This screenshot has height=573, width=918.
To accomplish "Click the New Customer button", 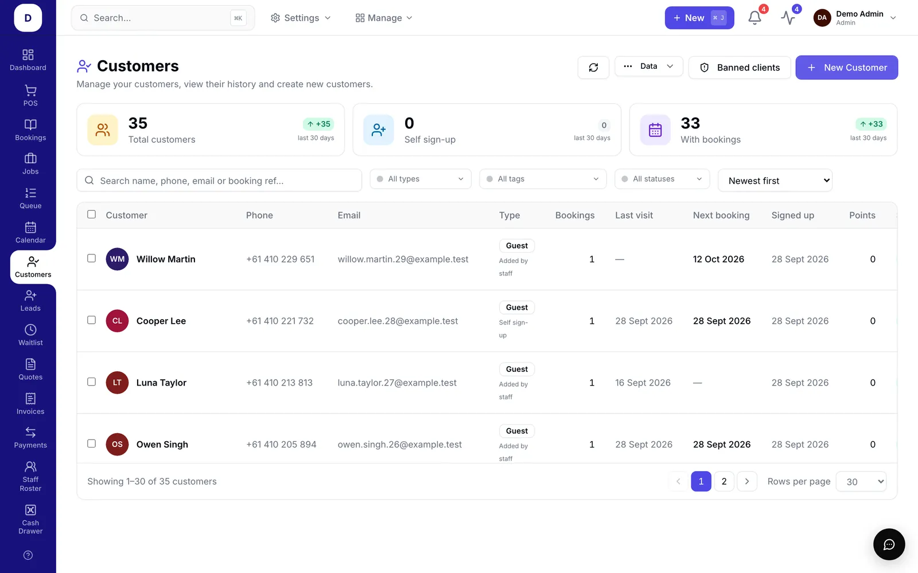I will coord(846,68).
